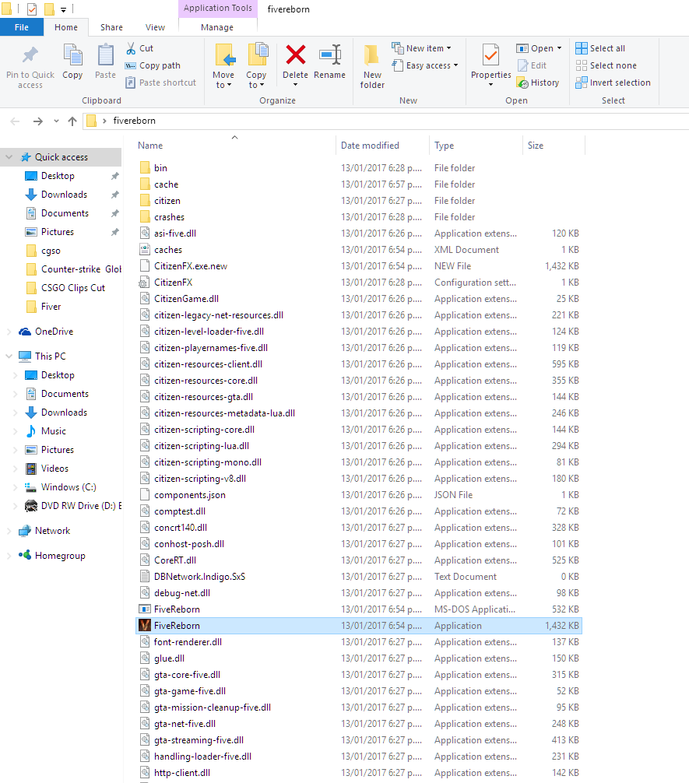Click Copy path in ribbon
This screenshot has height=783, width=689.
coord(153,65)
